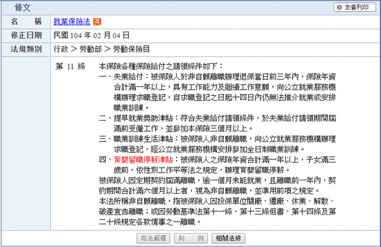The width and height of the screenshot is (381, 247).
Task: Click the 第 11 條 article number
Action: coord(70,66)
